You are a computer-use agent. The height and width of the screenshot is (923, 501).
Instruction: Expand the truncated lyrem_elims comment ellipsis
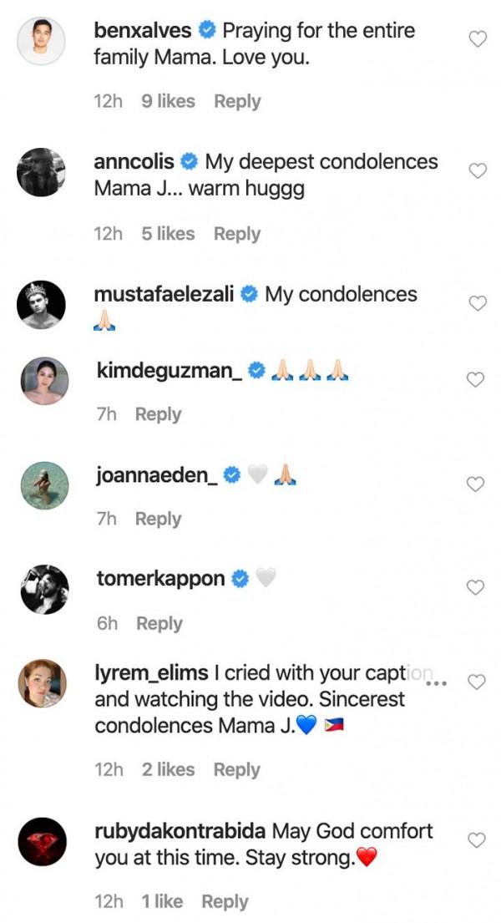tap(436, 682)
